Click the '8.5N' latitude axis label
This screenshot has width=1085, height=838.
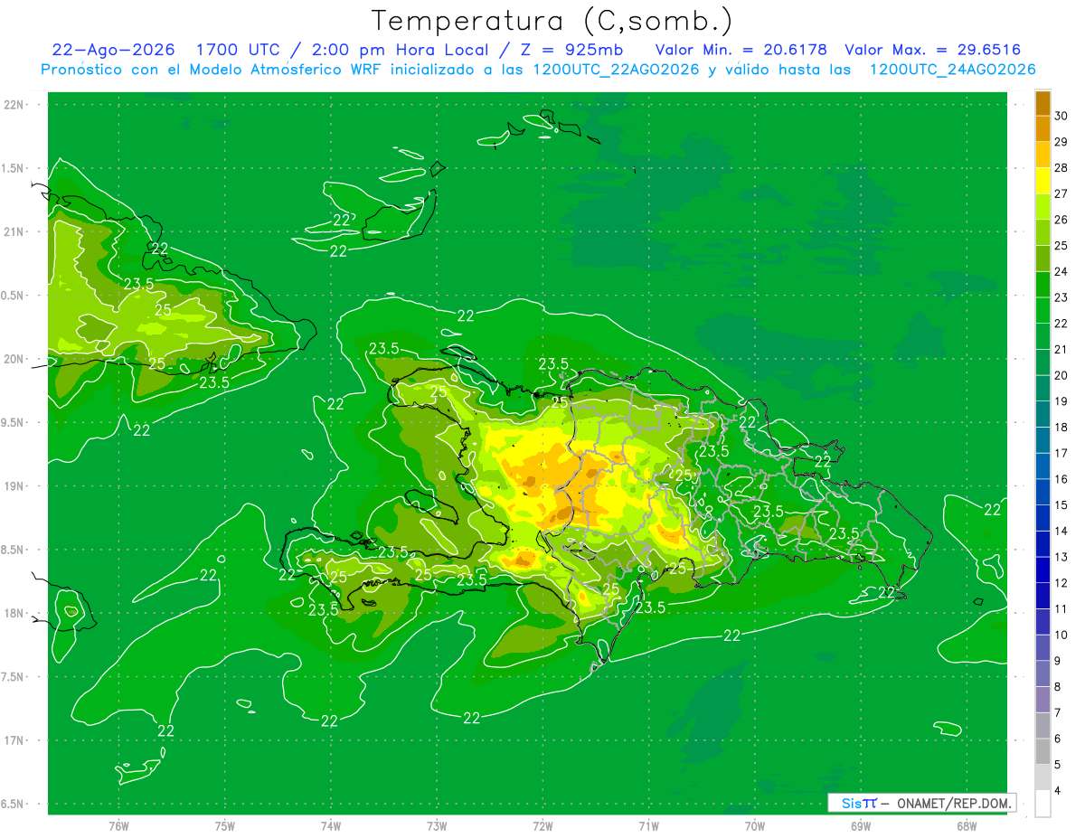(x=13, y=550)
